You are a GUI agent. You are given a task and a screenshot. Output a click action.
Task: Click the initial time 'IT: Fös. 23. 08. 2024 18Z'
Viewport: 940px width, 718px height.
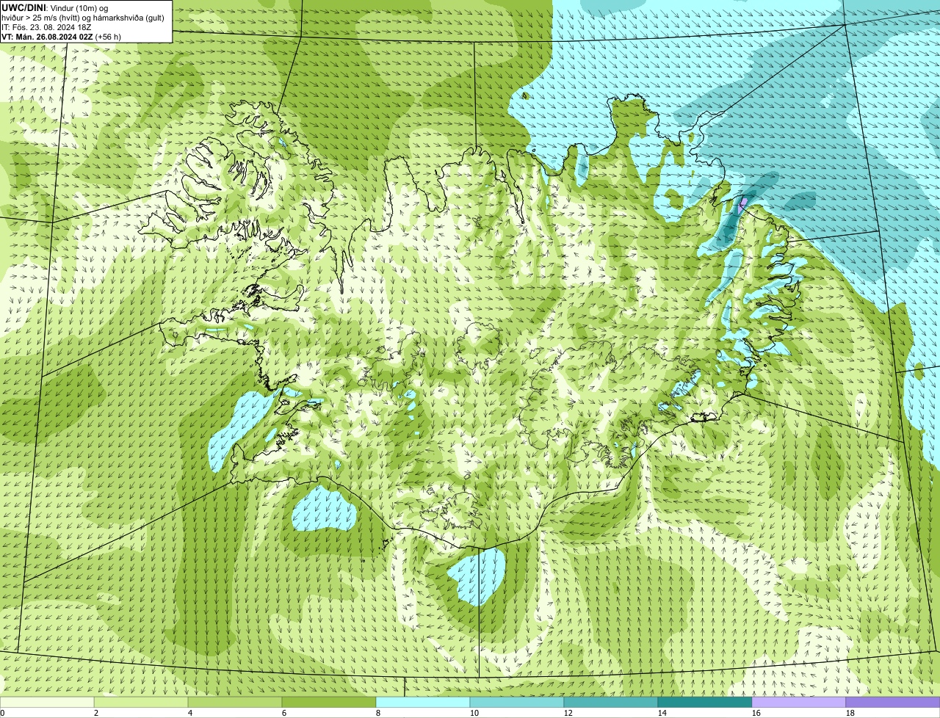tap(46, 26)
